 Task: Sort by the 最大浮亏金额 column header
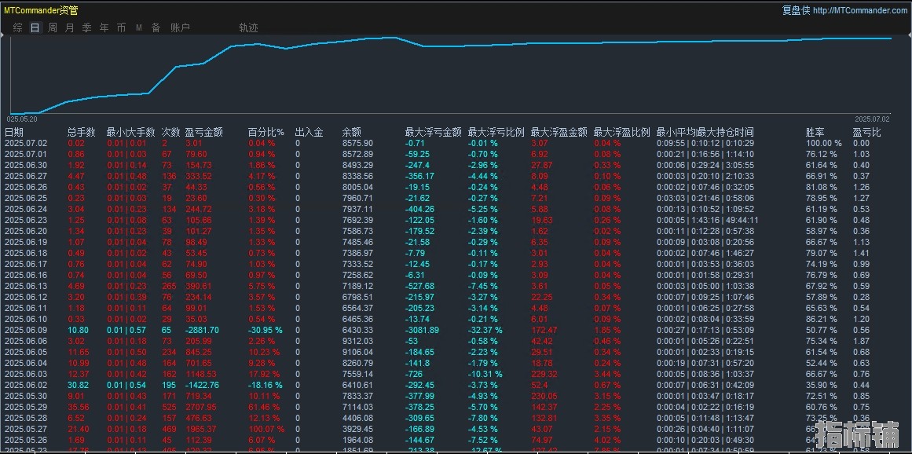pyautogui.click(x=434, y=132)
